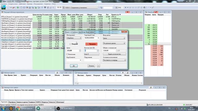Open the M10 timeframe dropdown in toolbar
This screenshot has height=111, width=198.
pyautogui.click(x=121, y=7)
